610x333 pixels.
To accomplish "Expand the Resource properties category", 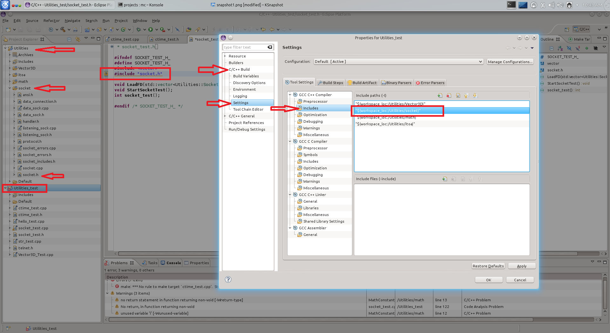I will tap(225, 56).
